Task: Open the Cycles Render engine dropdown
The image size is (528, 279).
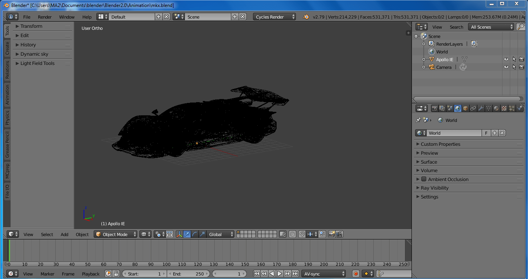Action: pos(273,17)
